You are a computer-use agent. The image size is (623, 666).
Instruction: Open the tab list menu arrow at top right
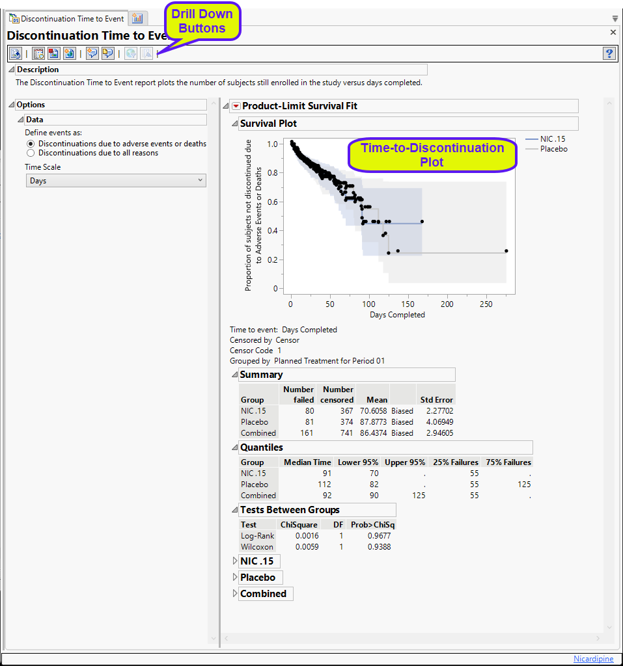coord(615,19)
